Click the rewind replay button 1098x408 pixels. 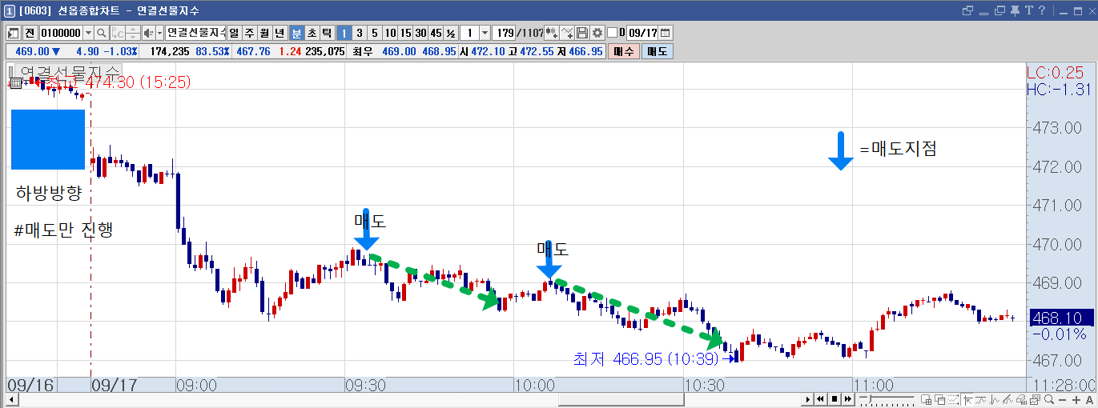click(x=820, y=399)
